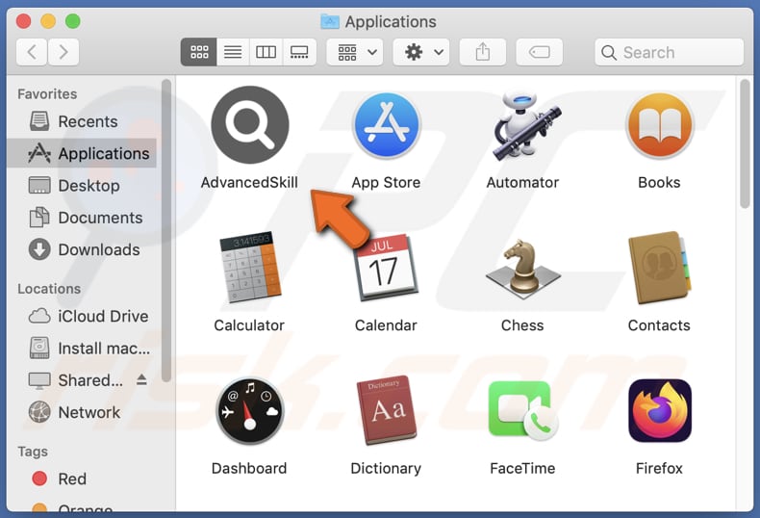760x518 pixels.
Task: Open the gear action menu
Action: [421, 52]
